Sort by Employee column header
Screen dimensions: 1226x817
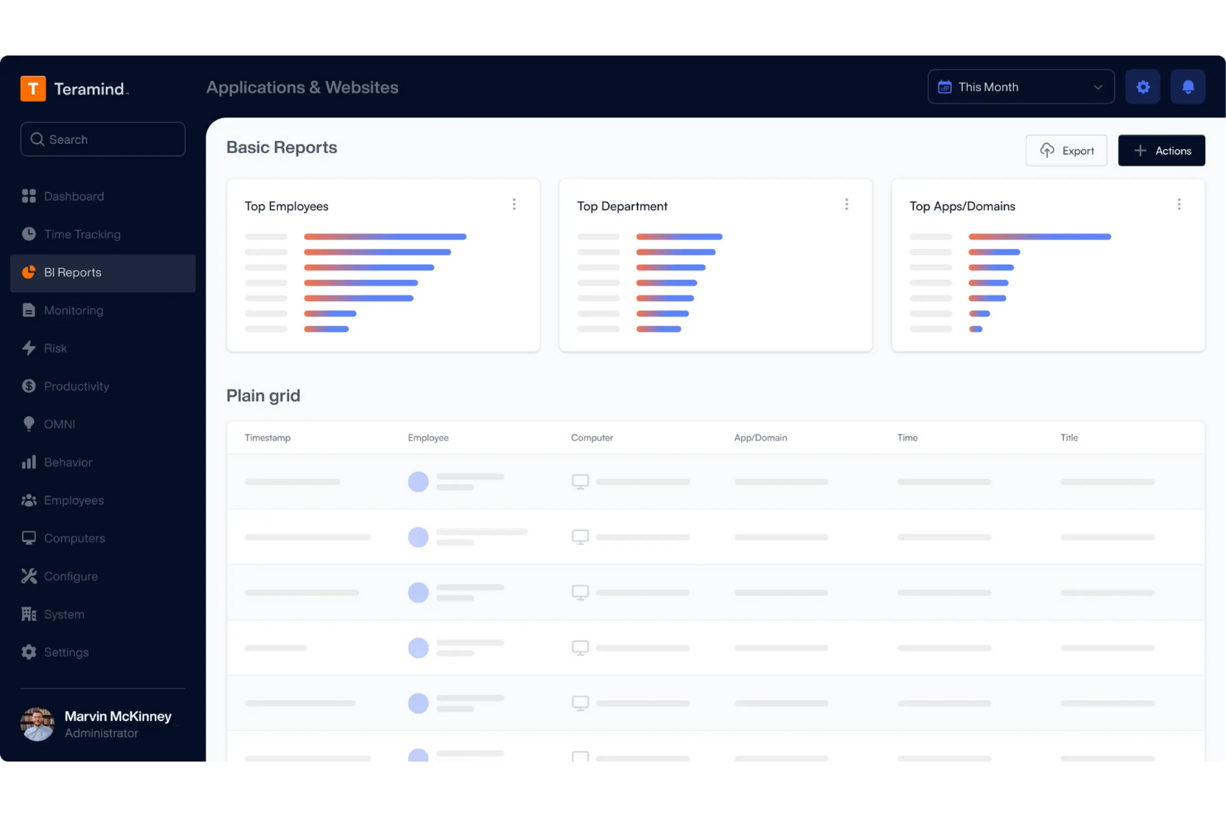pyautogui.click(x=428, y=438)
